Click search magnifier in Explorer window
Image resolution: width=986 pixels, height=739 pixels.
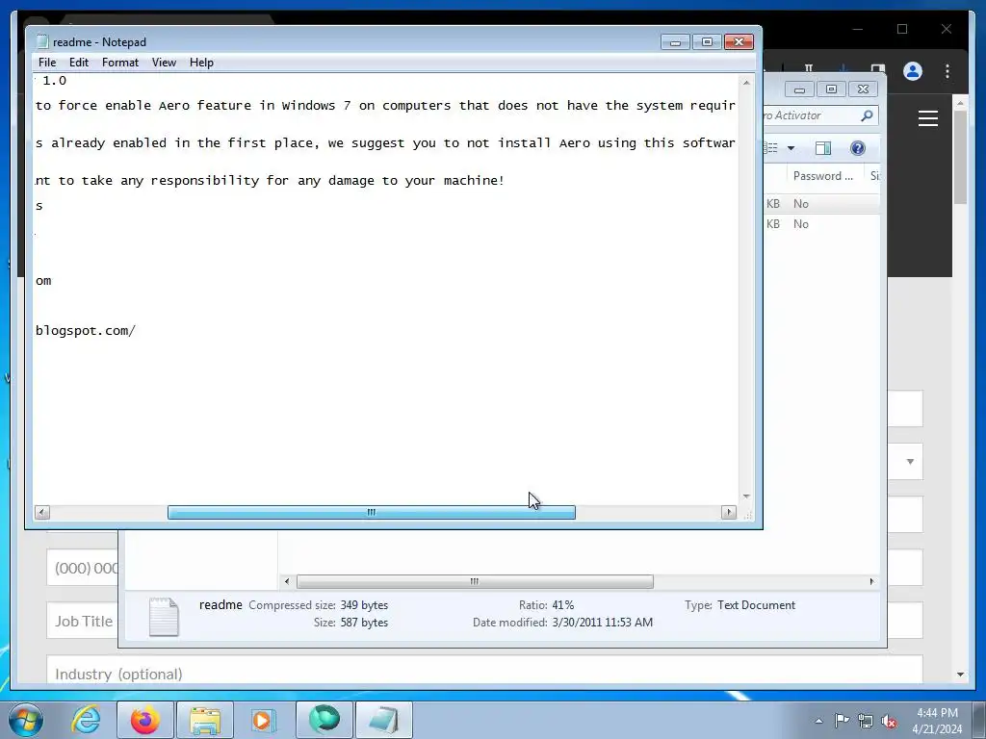click(x=867, y=115)
